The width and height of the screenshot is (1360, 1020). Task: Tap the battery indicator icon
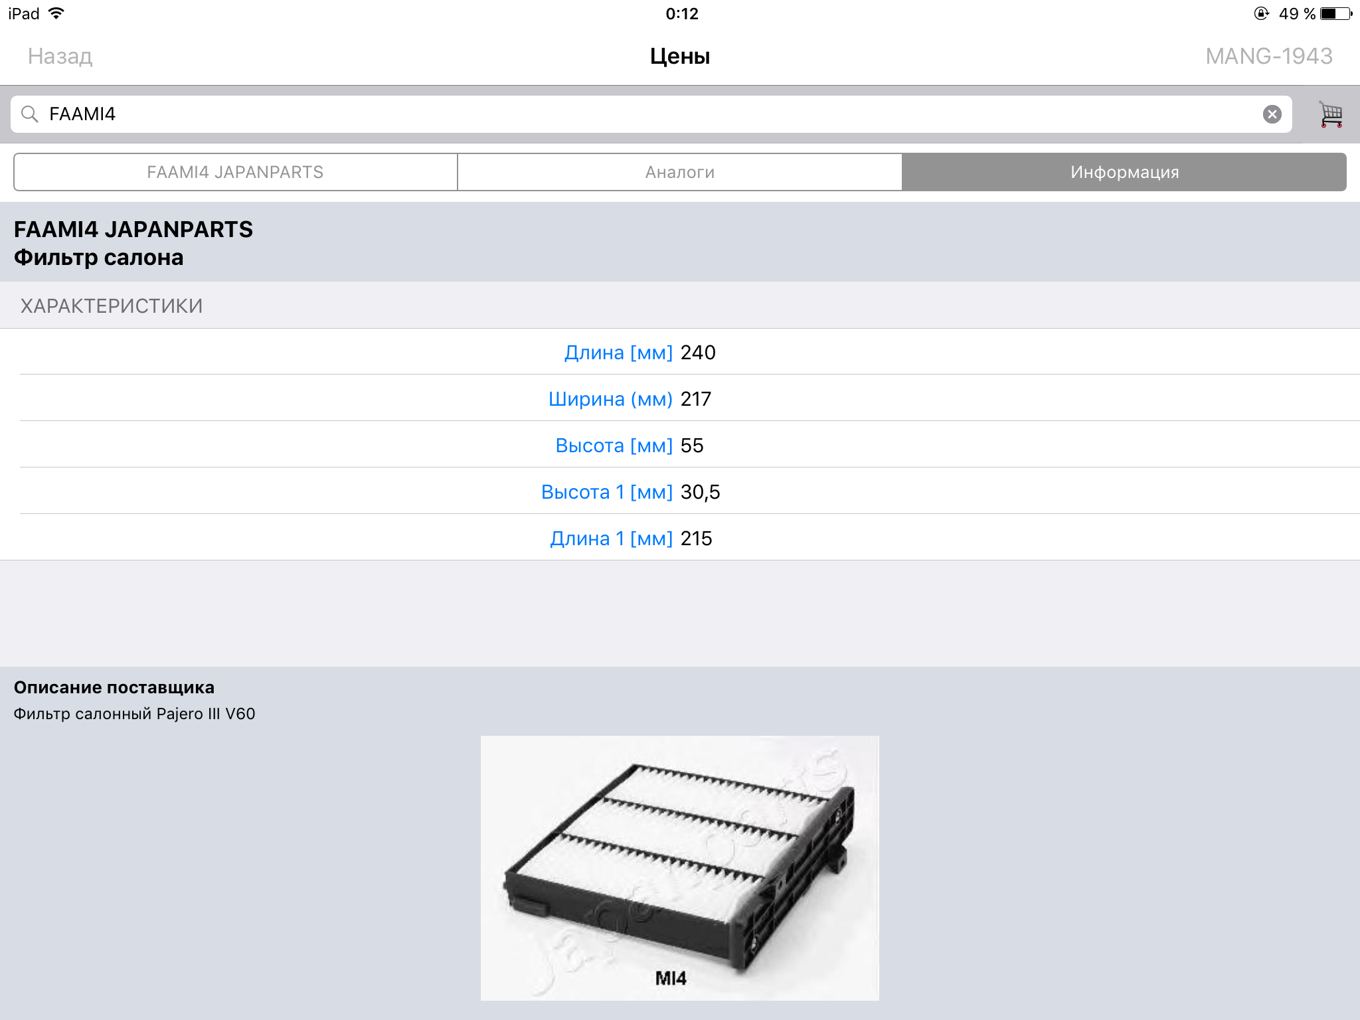(x=1335, y=13)
